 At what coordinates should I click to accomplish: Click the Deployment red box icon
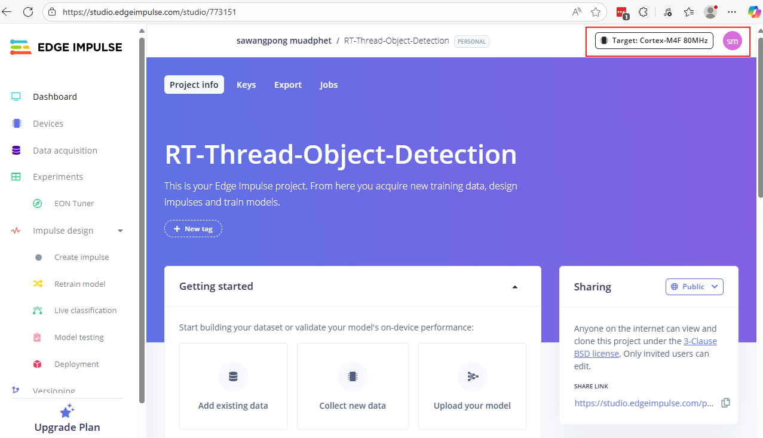pyautogui.click(x=38, y=364)
